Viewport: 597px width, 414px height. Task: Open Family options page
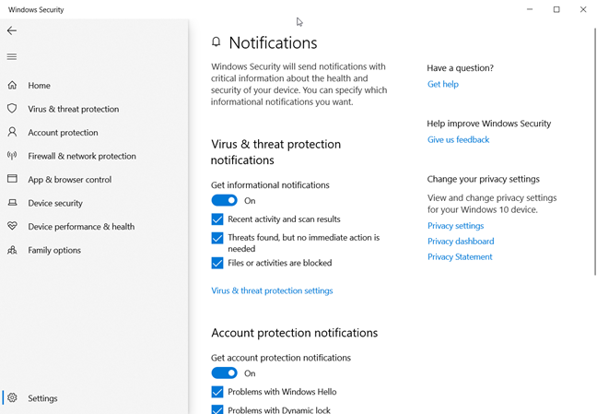tap(94, 250)
